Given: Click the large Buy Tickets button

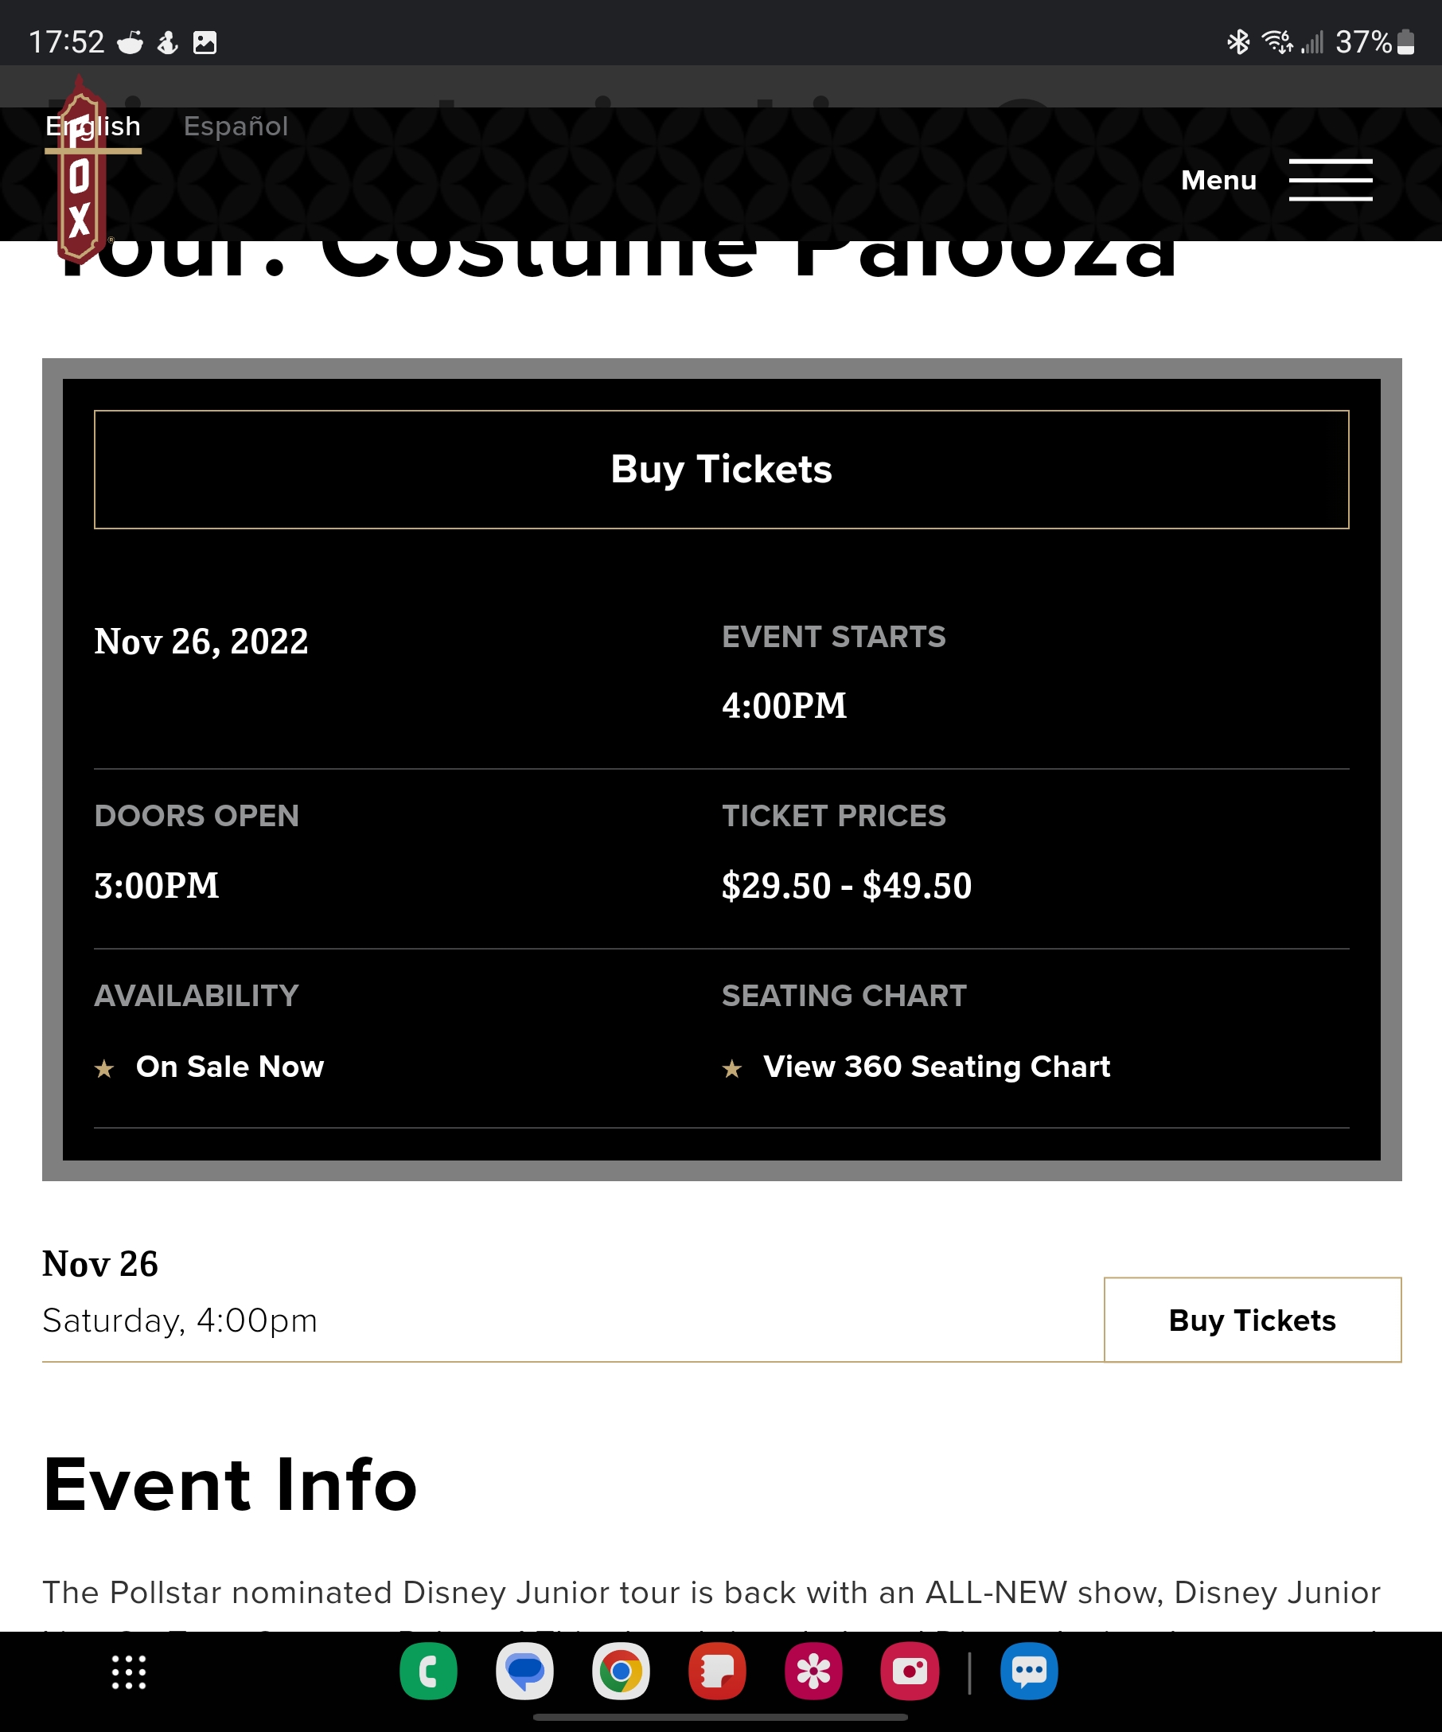Looking at the screenshot, I should tap(722, 470).
